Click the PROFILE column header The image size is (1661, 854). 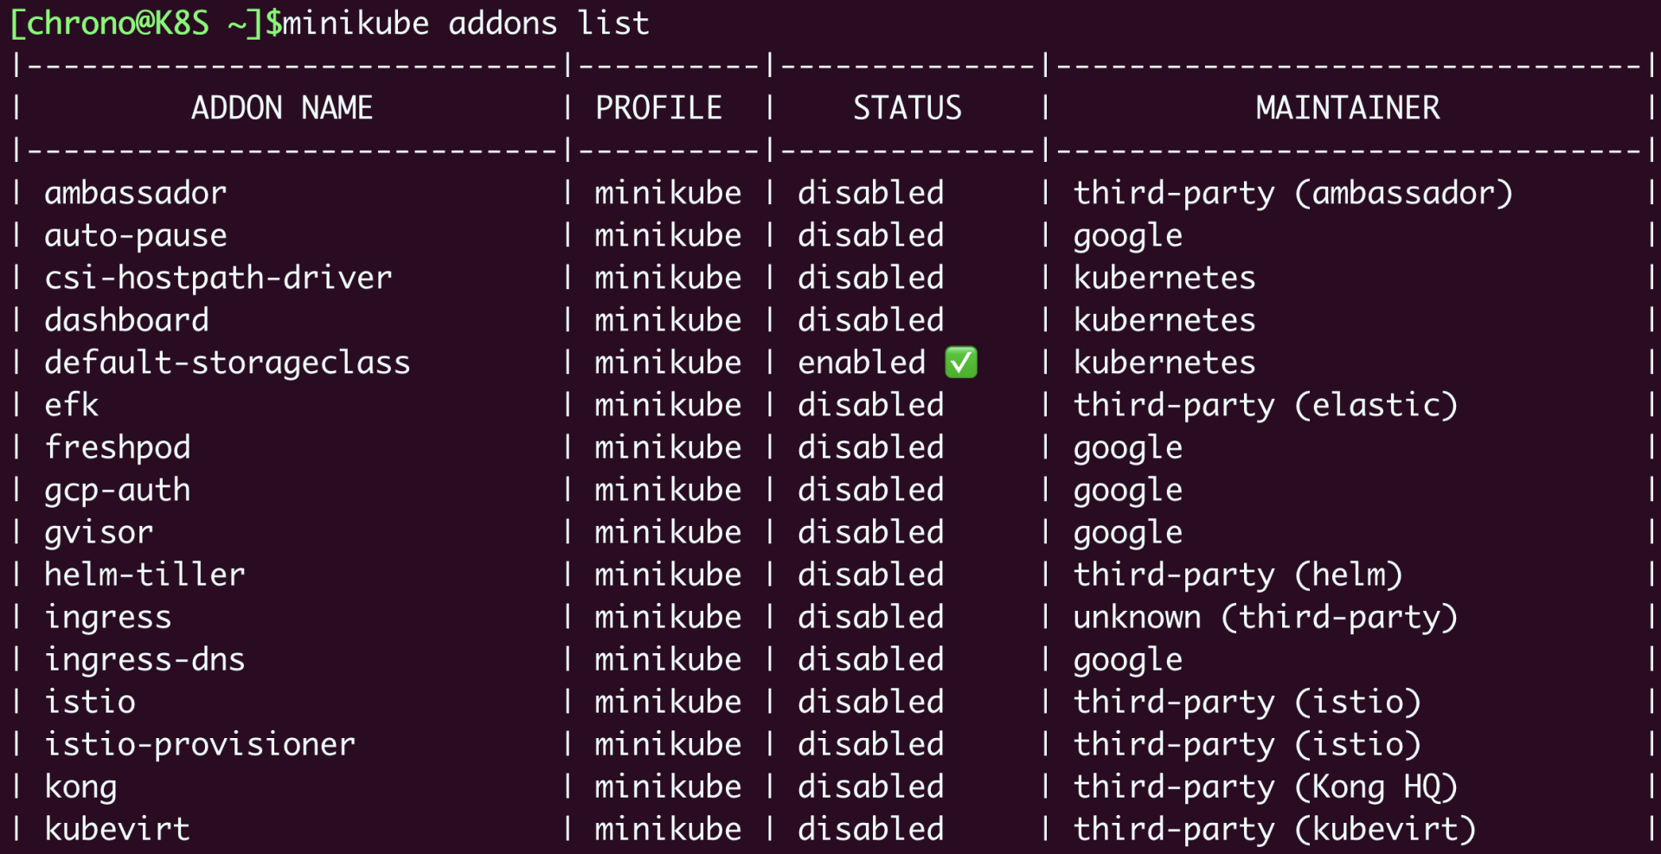[x=658, y=108]
